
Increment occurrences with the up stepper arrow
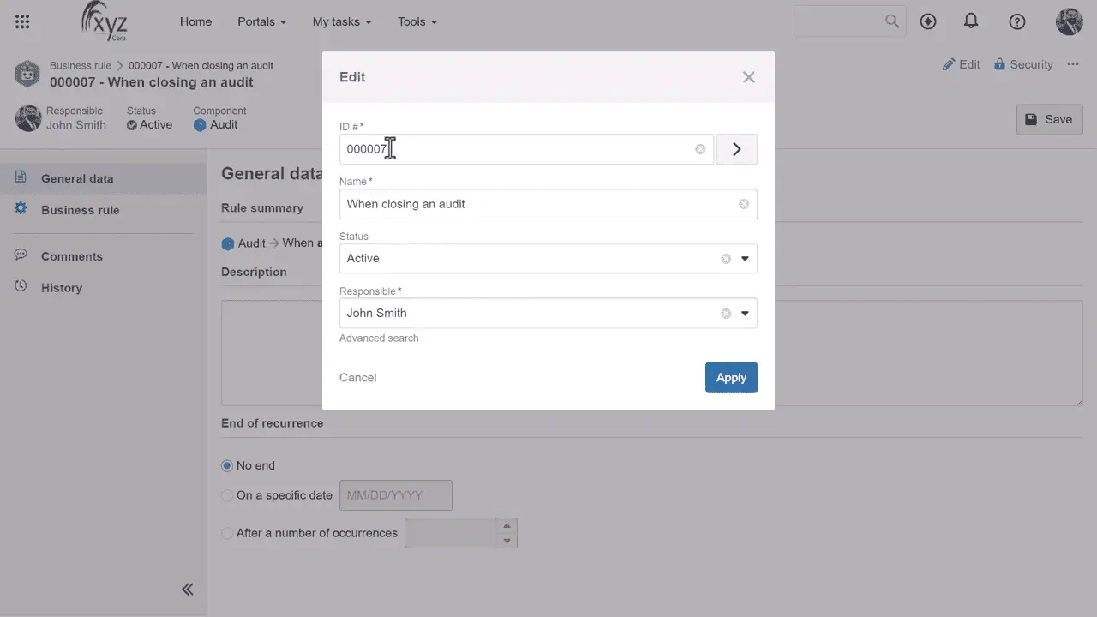[x=507, y=526]
